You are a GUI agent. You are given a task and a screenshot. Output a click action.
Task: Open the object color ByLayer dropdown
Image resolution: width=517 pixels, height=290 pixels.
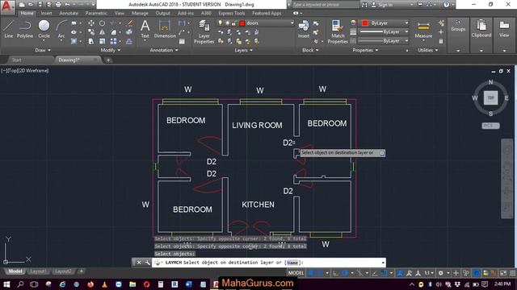click(x=384, y=23)
